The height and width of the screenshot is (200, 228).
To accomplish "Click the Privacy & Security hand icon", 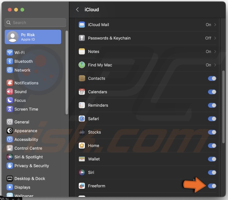I will click(10, 166).
